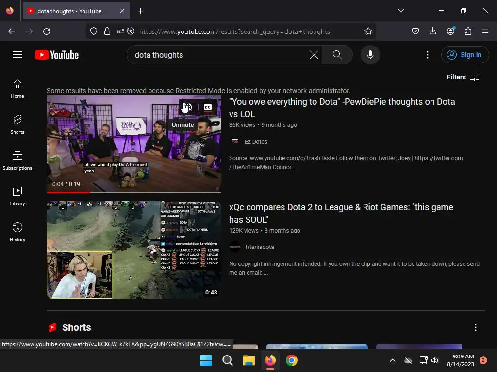
Task: Open Windows taskbar search
Action: [227, 360]
